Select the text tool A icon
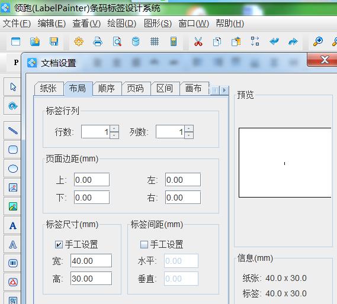 (x=12, y=225)
